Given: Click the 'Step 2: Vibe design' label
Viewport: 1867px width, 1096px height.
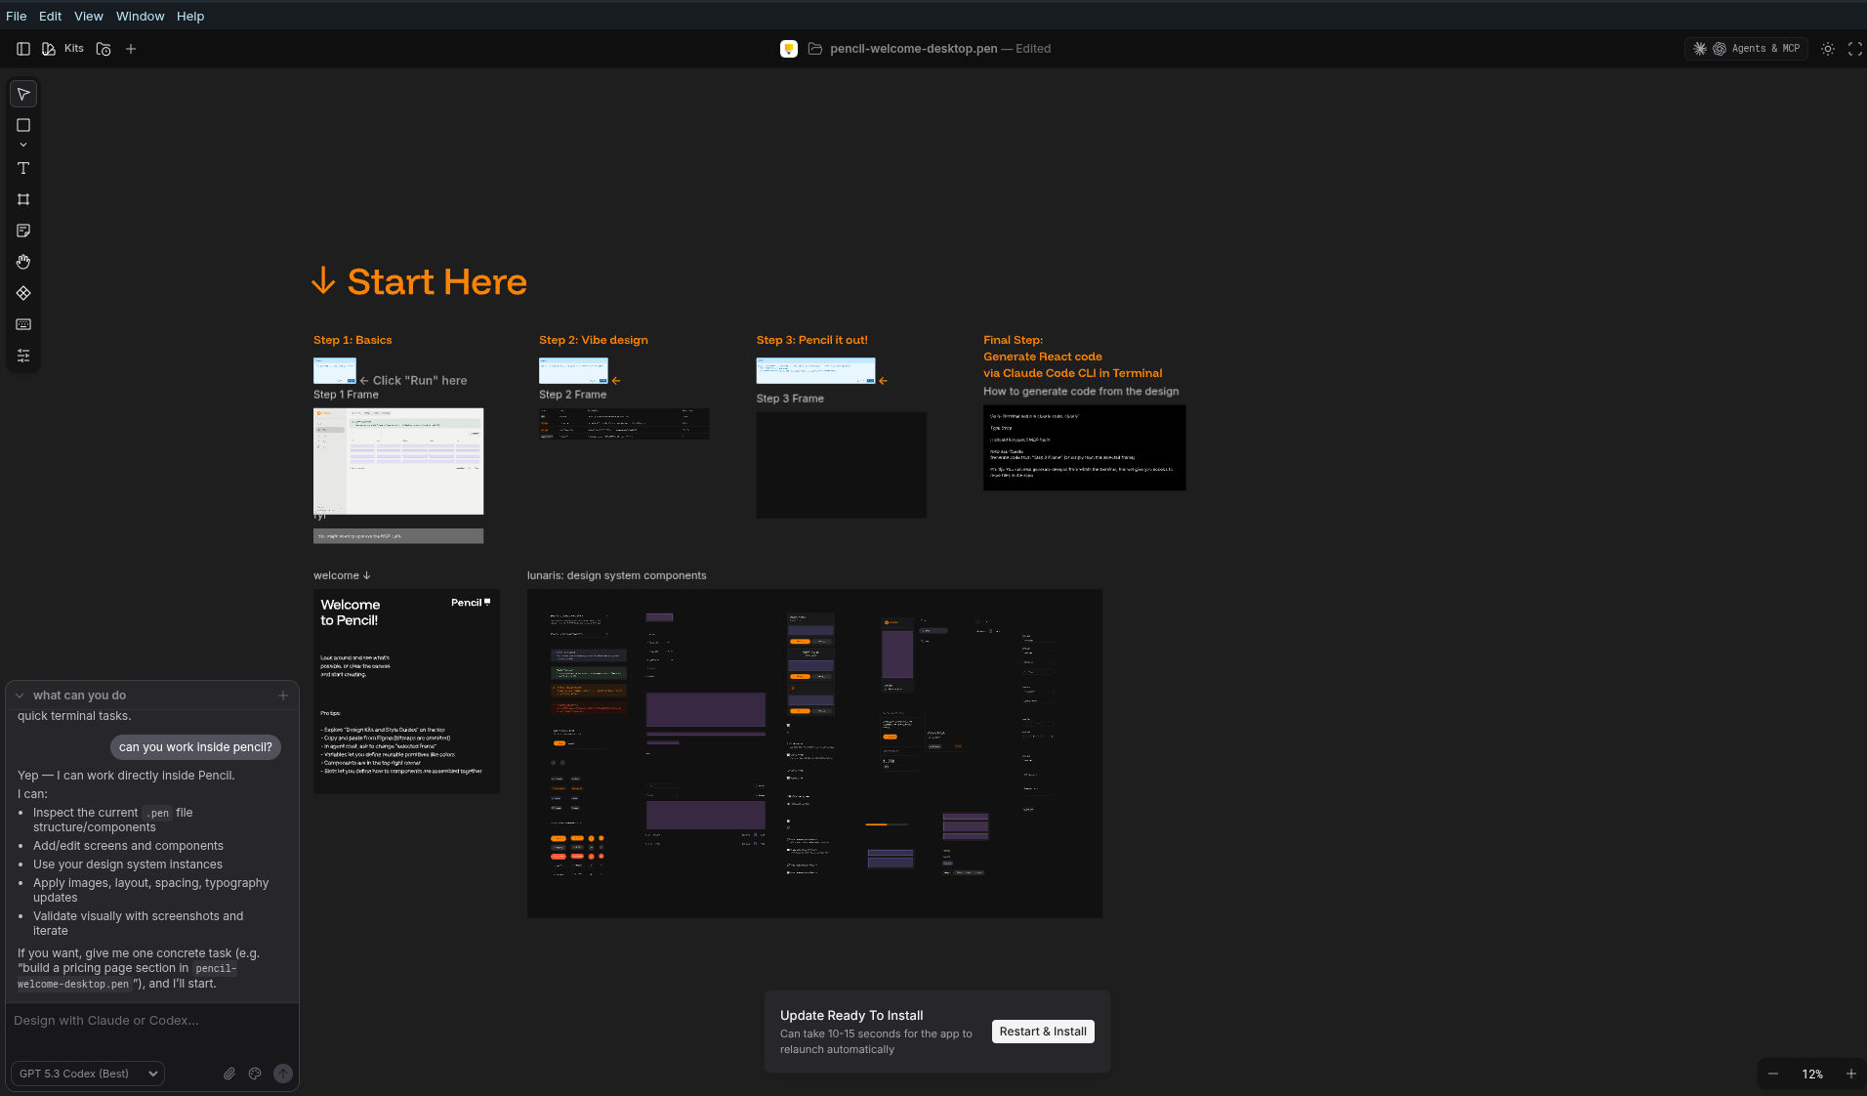Looking at the screenshot, I should click(594, 340).
